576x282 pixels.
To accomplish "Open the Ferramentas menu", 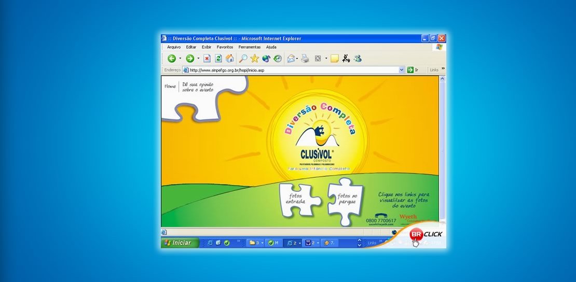I will (x=250, y=47).
